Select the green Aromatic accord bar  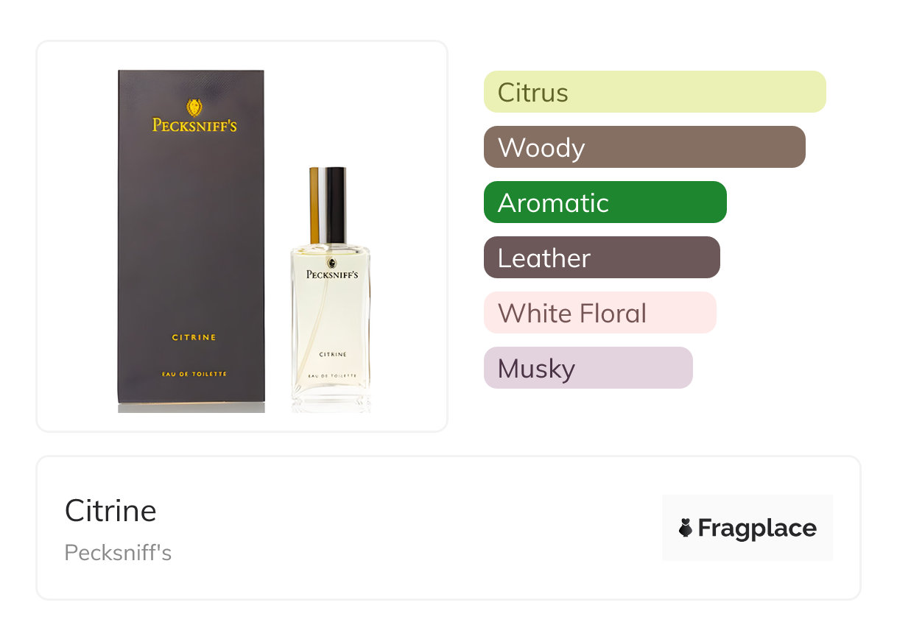click(605, 202)
